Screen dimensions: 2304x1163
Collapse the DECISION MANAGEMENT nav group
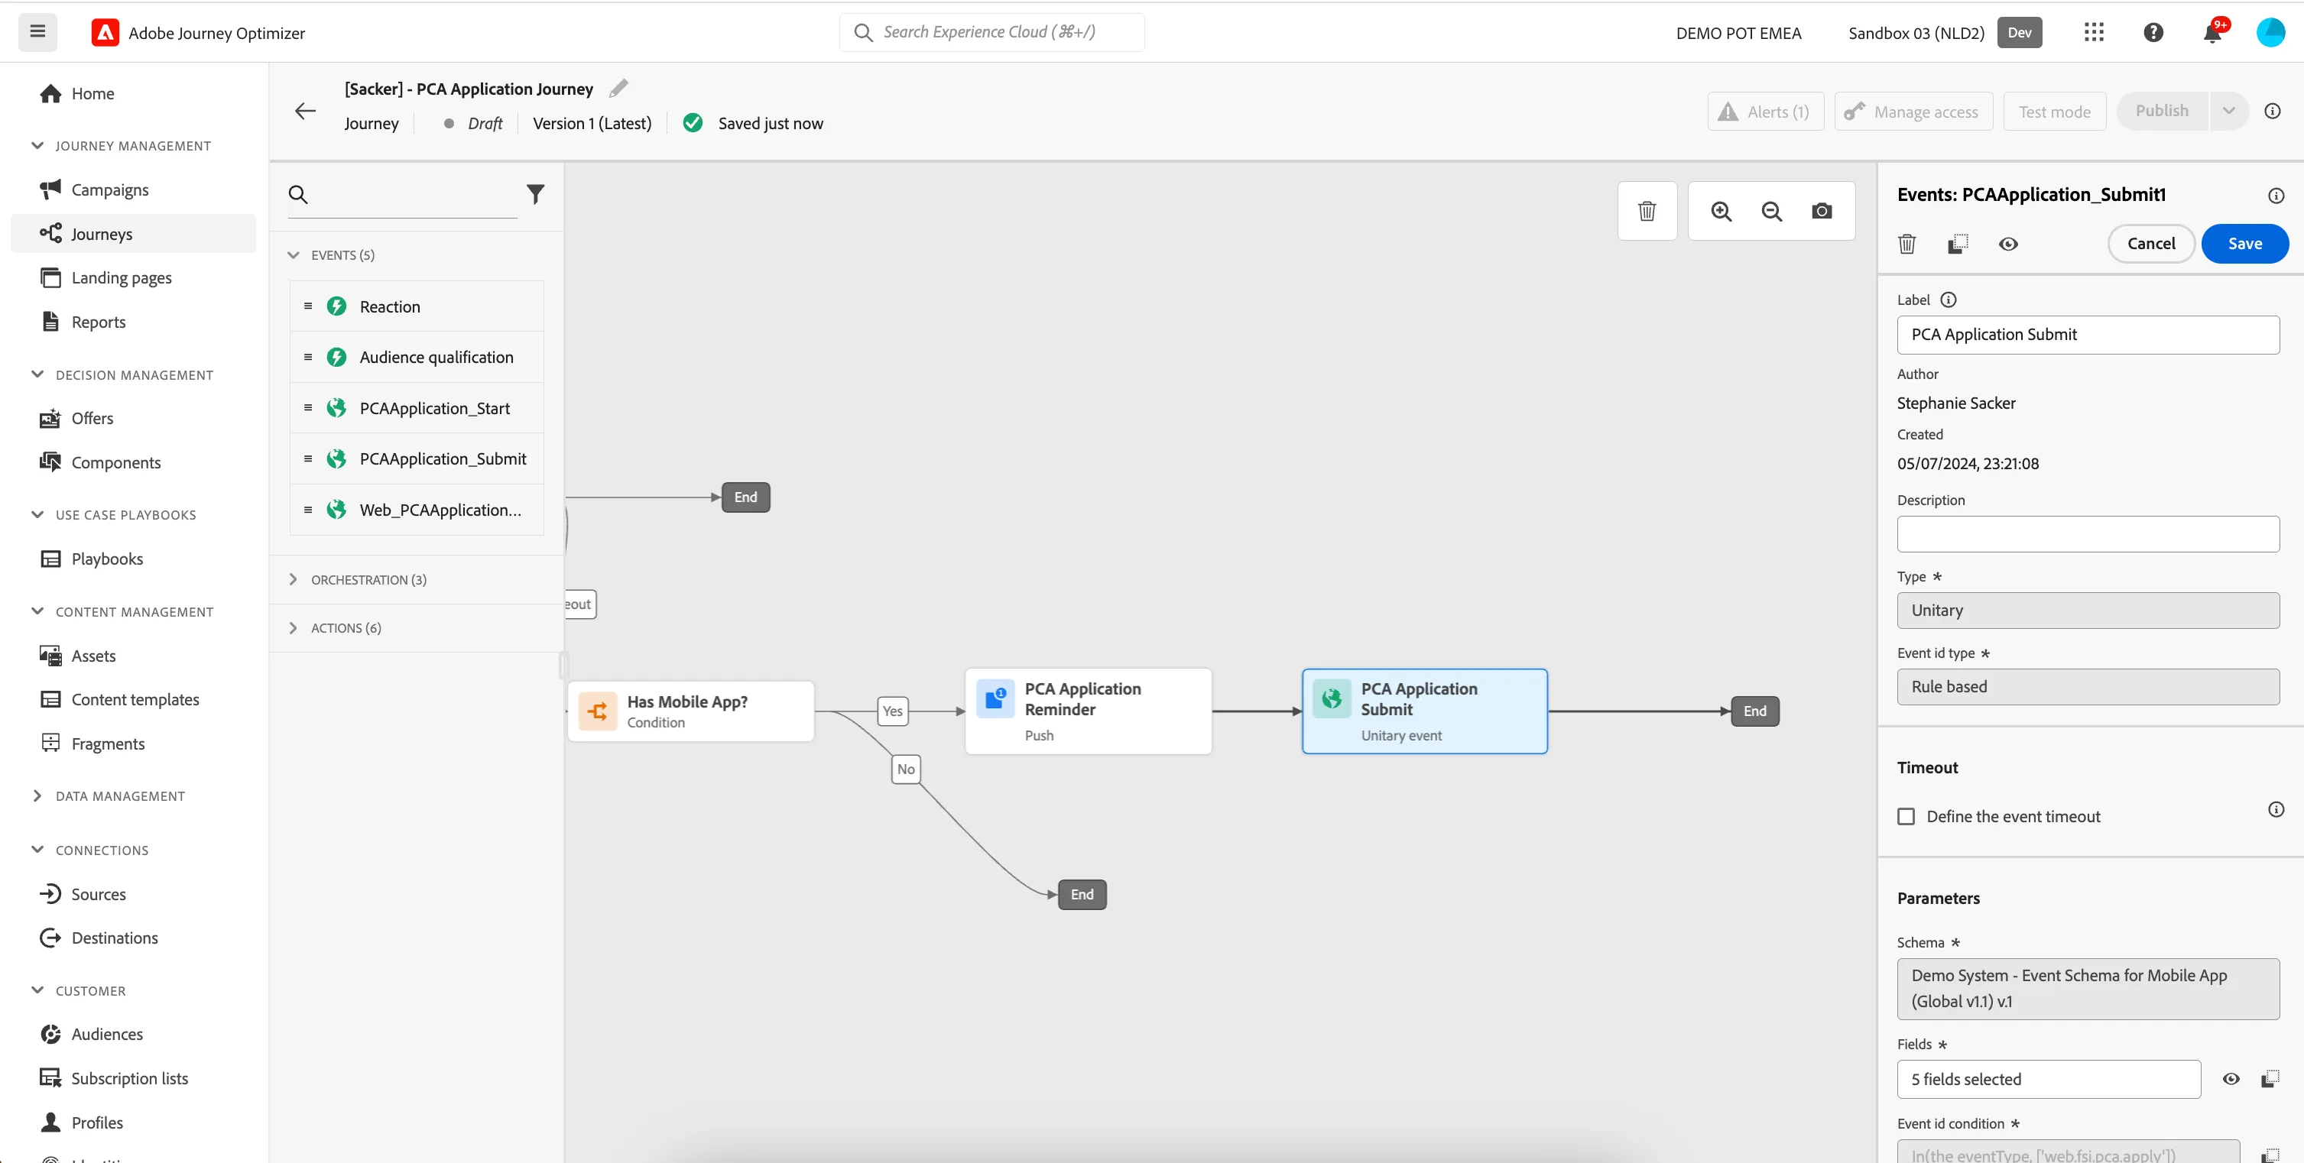(37, 374)
